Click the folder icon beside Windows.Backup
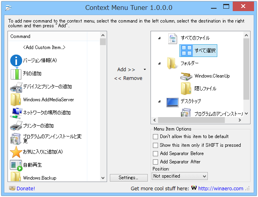The height and width of the screenshot is (197, 258). [x=16, y=176]
